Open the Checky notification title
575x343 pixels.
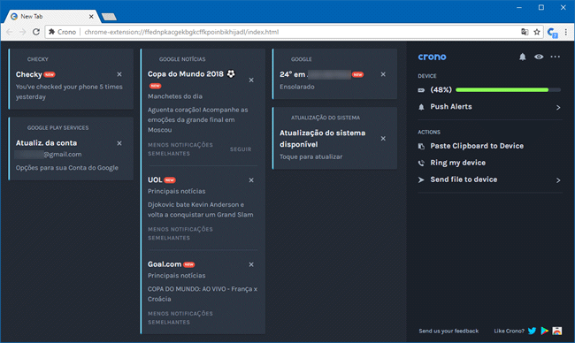(28, 74)
